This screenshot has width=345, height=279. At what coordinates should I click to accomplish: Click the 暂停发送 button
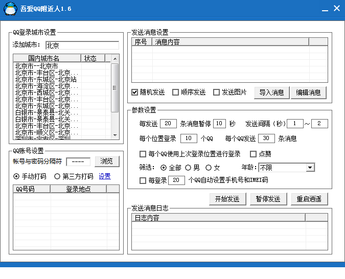(268, 199)
